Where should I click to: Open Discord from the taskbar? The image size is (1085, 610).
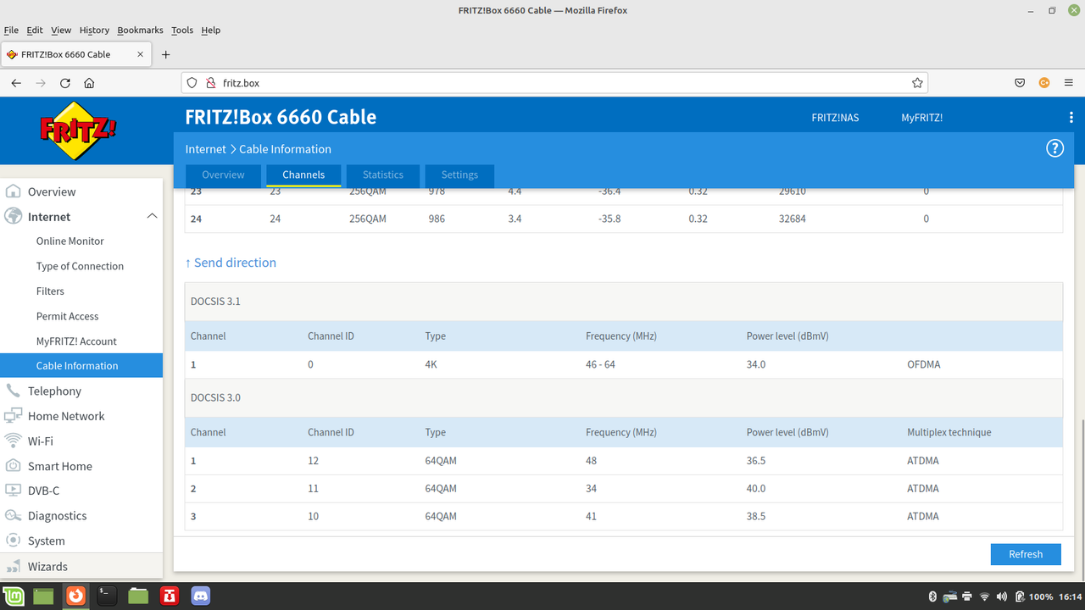[201, 596]
